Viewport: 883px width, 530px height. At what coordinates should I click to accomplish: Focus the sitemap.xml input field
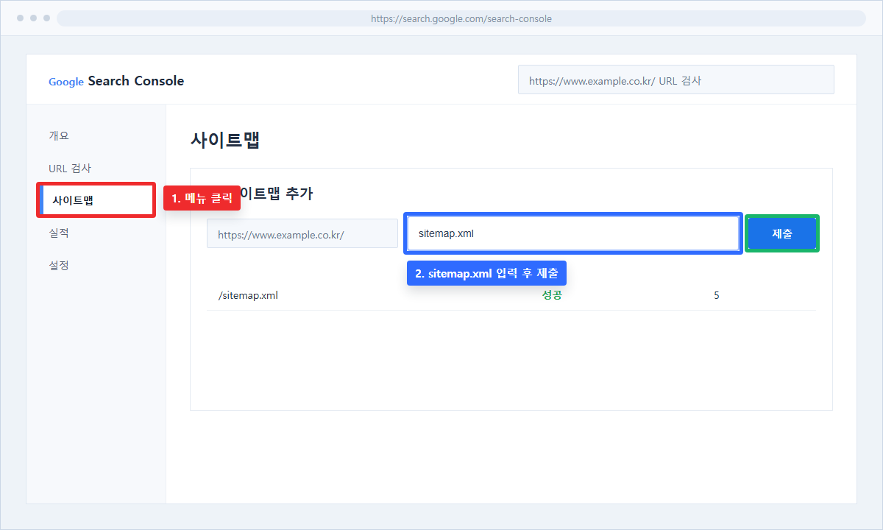click(x=573, y=233)
